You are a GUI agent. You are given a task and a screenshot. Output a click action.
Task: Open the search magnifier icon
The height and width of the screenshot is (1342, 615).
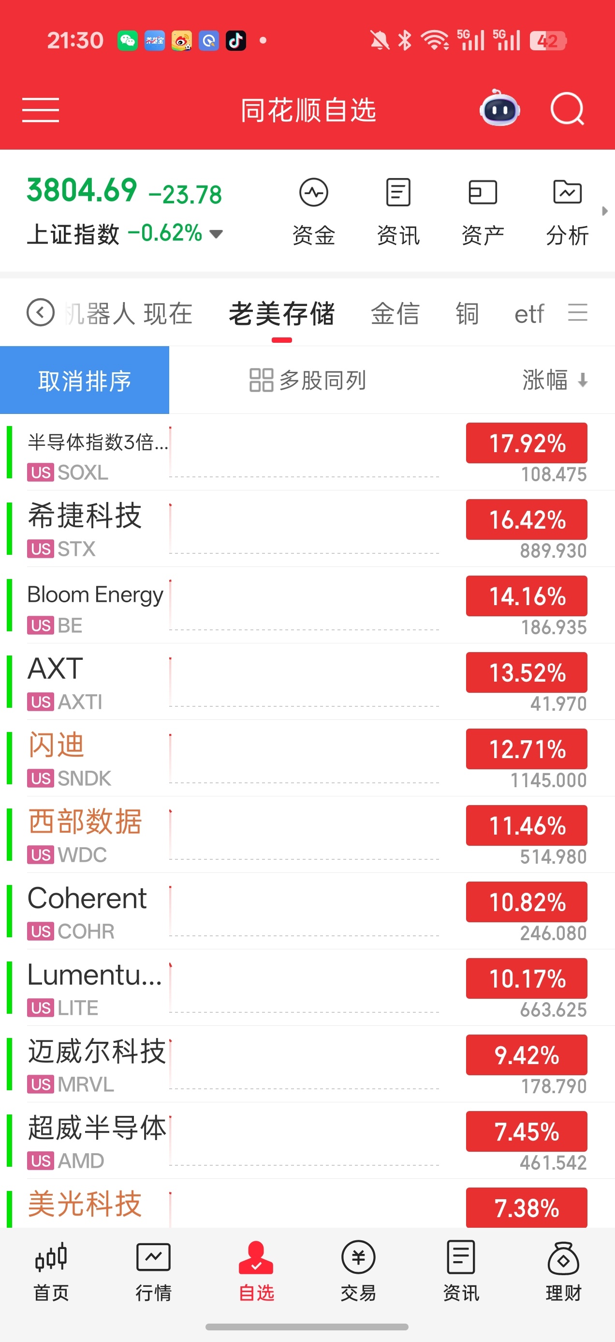[x=567, y=109]
